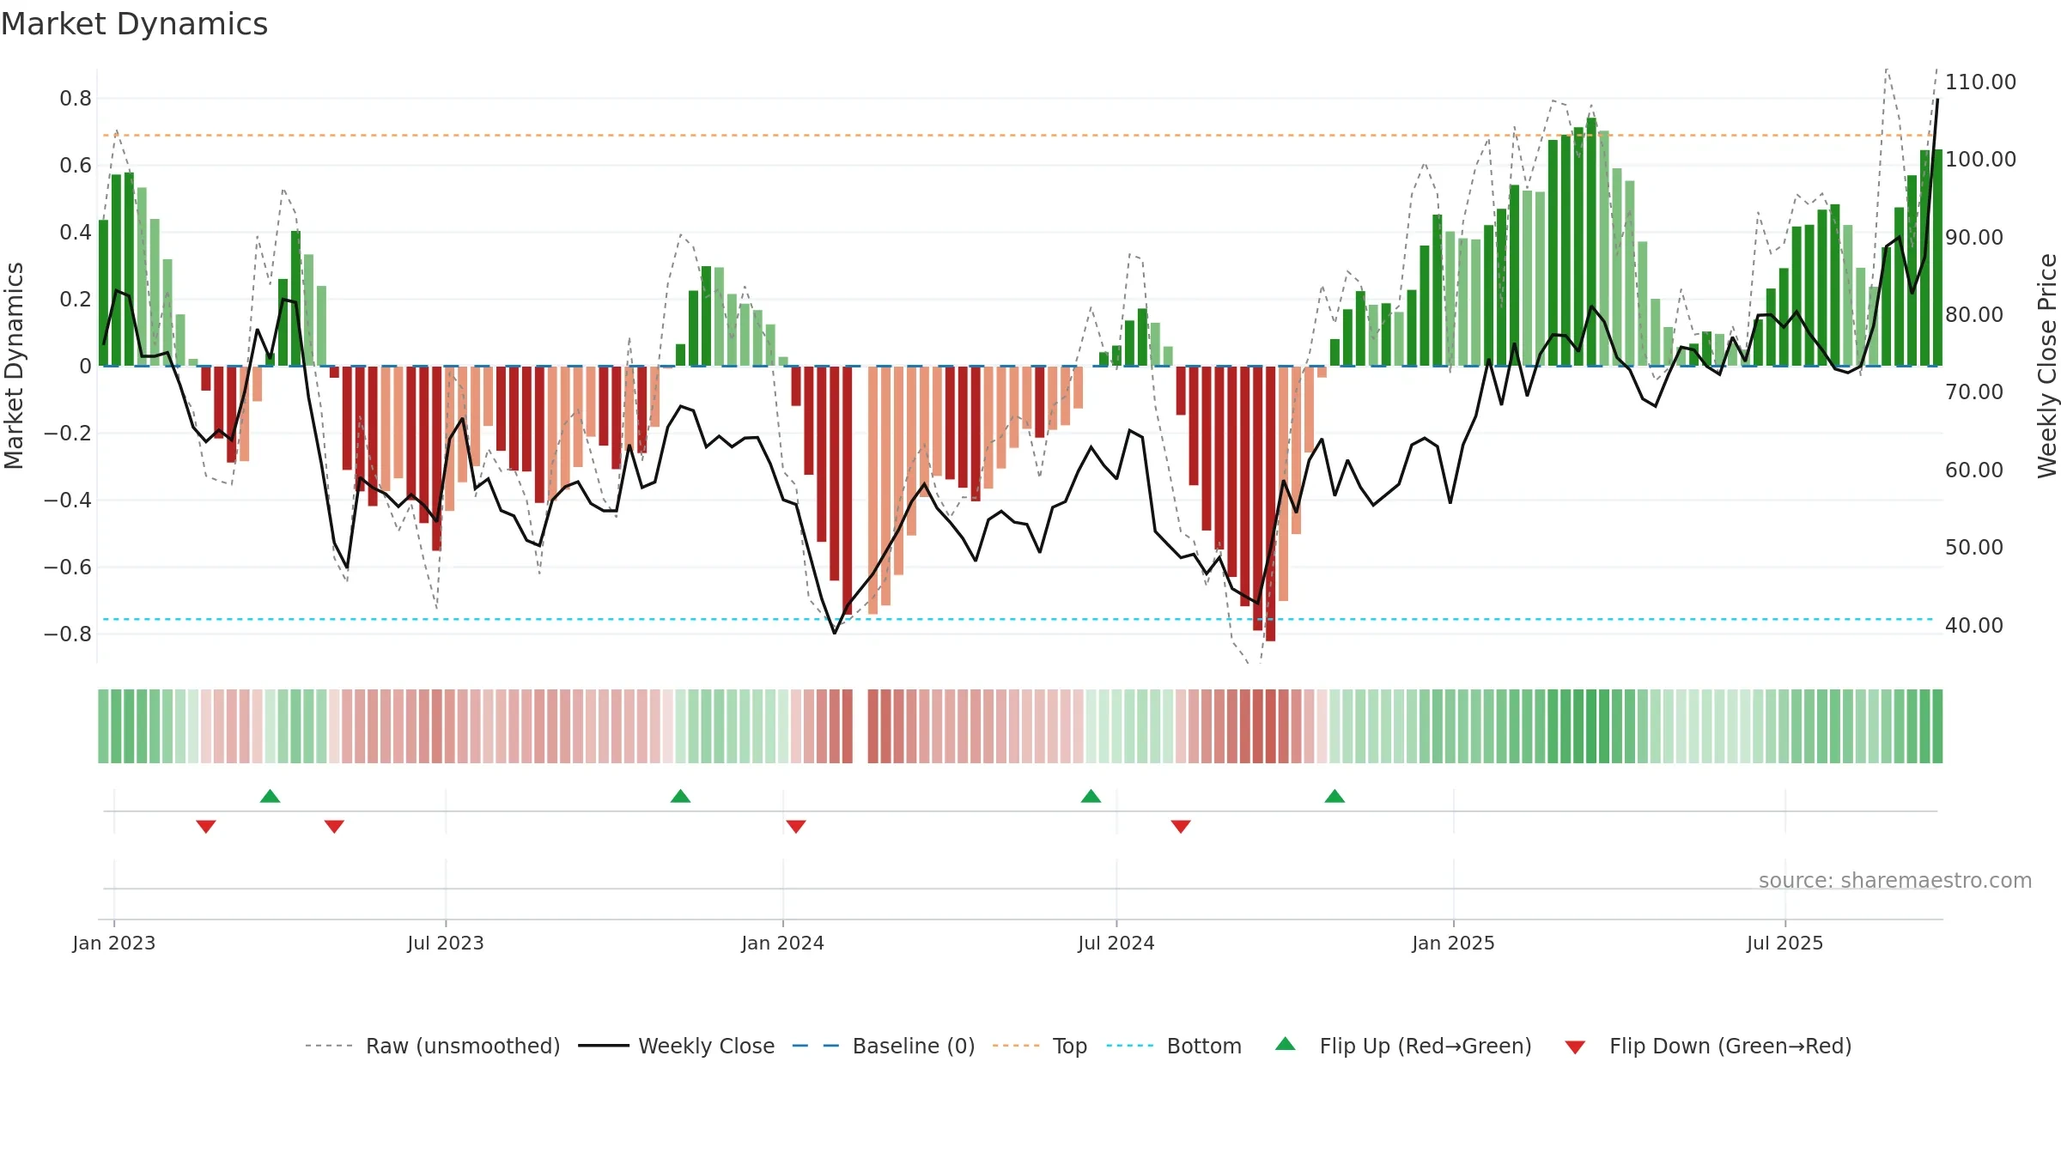
Task: Click the orange dashed Top line sample in legend
Action: click(x=1016, y=1046)
